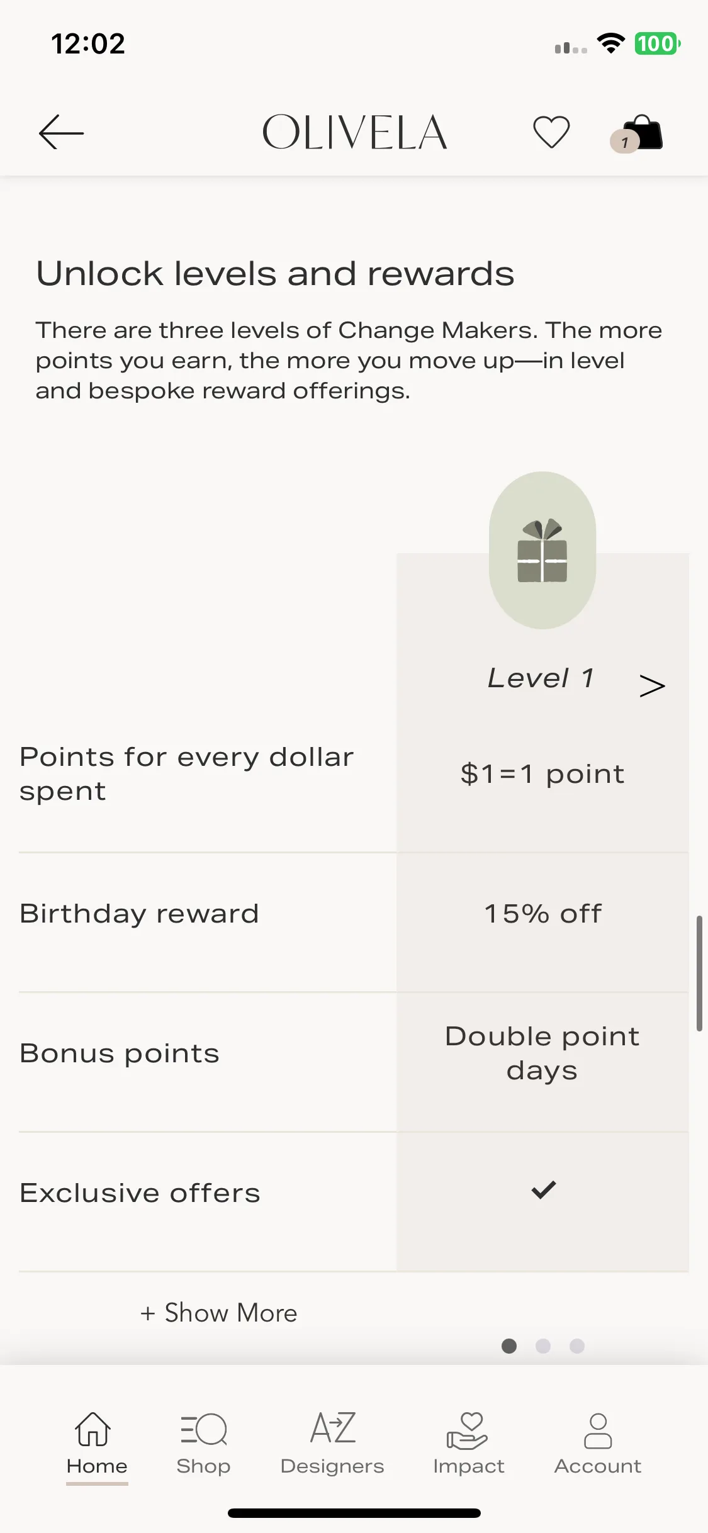Image resolution: width=708 pixels, height=1533 pixels.
Task: Select the first carousel page dot
Action: [x=509, y=1345]
